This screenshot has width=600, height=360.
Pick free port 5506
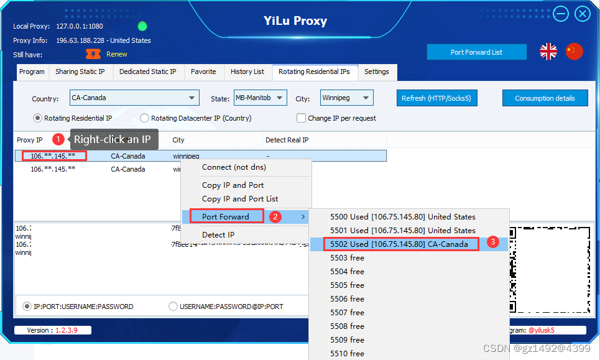(409, 299)
